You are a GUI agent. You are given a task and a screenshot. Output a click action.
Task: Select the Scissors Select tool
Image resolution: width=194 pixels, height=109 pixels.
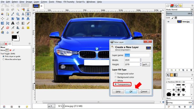pyautogui.click(x=28, y=9)
